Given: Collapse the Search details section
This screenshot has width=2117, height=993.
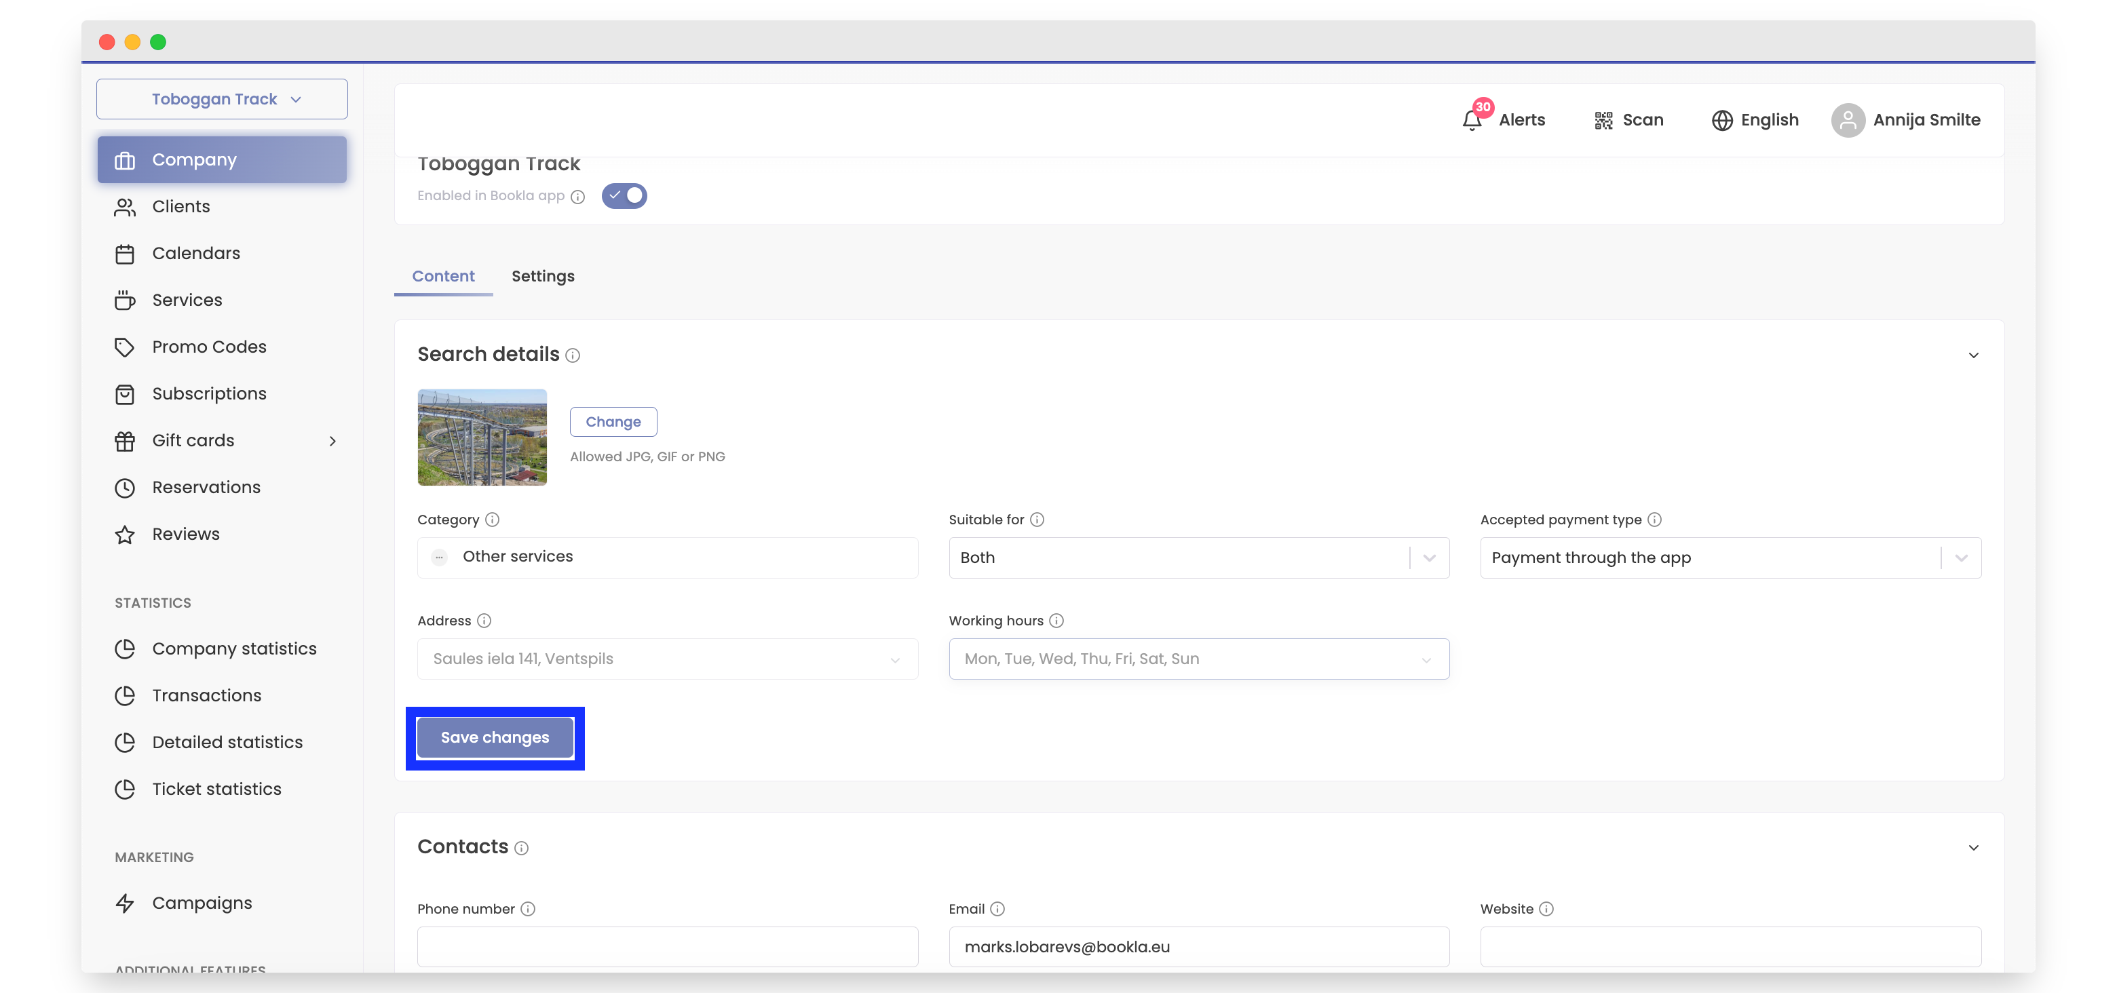Looking at the screenshot, I should (1973, 355).
